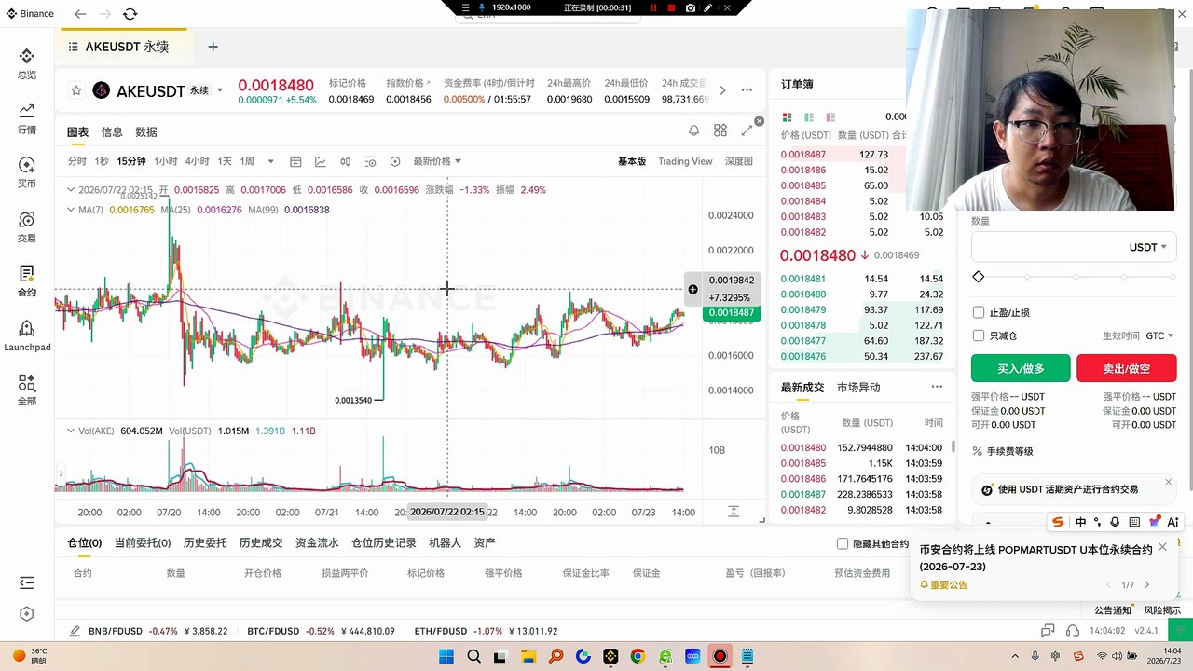Open 公告通知 announcements in status bar
Image resolution: width=1193 pixels, height=671 pixels.
tap(1113, 610)
